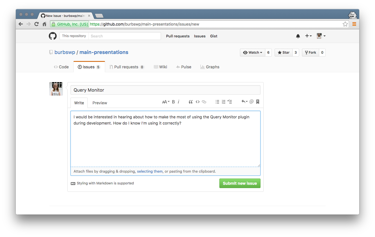This screenshot has width=375, height=237.
Task: Fork the repository
Action: pos(310,53)
